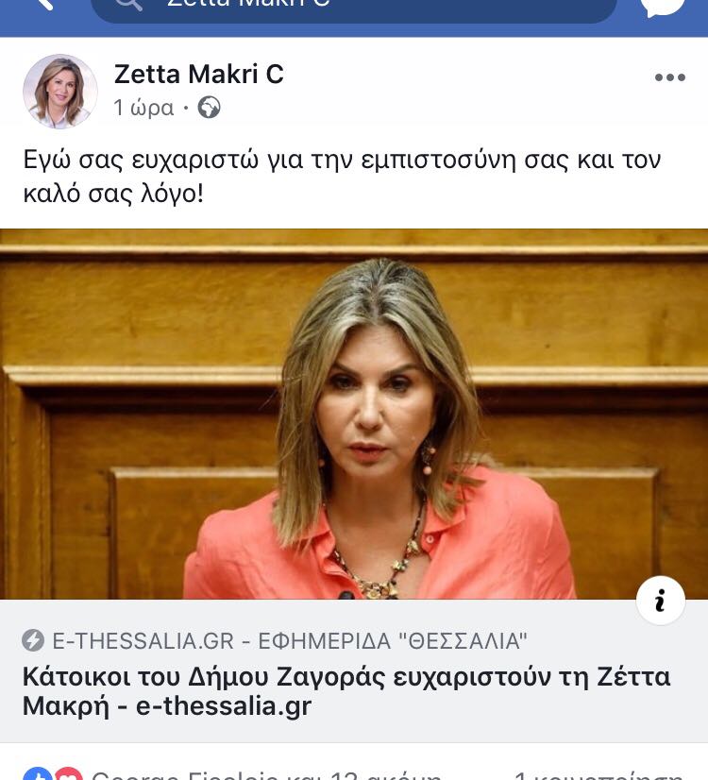This screenshot has width=708, height=780.
Task: Focus the search field showing Zetta Makri
Action: [x=354, y=7]
